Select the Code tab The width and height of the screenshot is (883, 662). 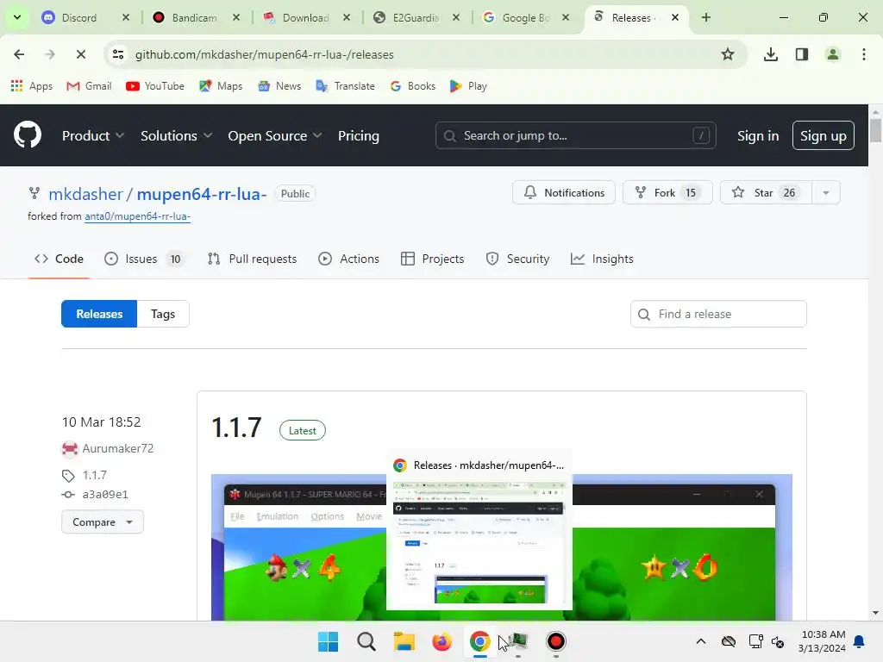pos(59,259)
